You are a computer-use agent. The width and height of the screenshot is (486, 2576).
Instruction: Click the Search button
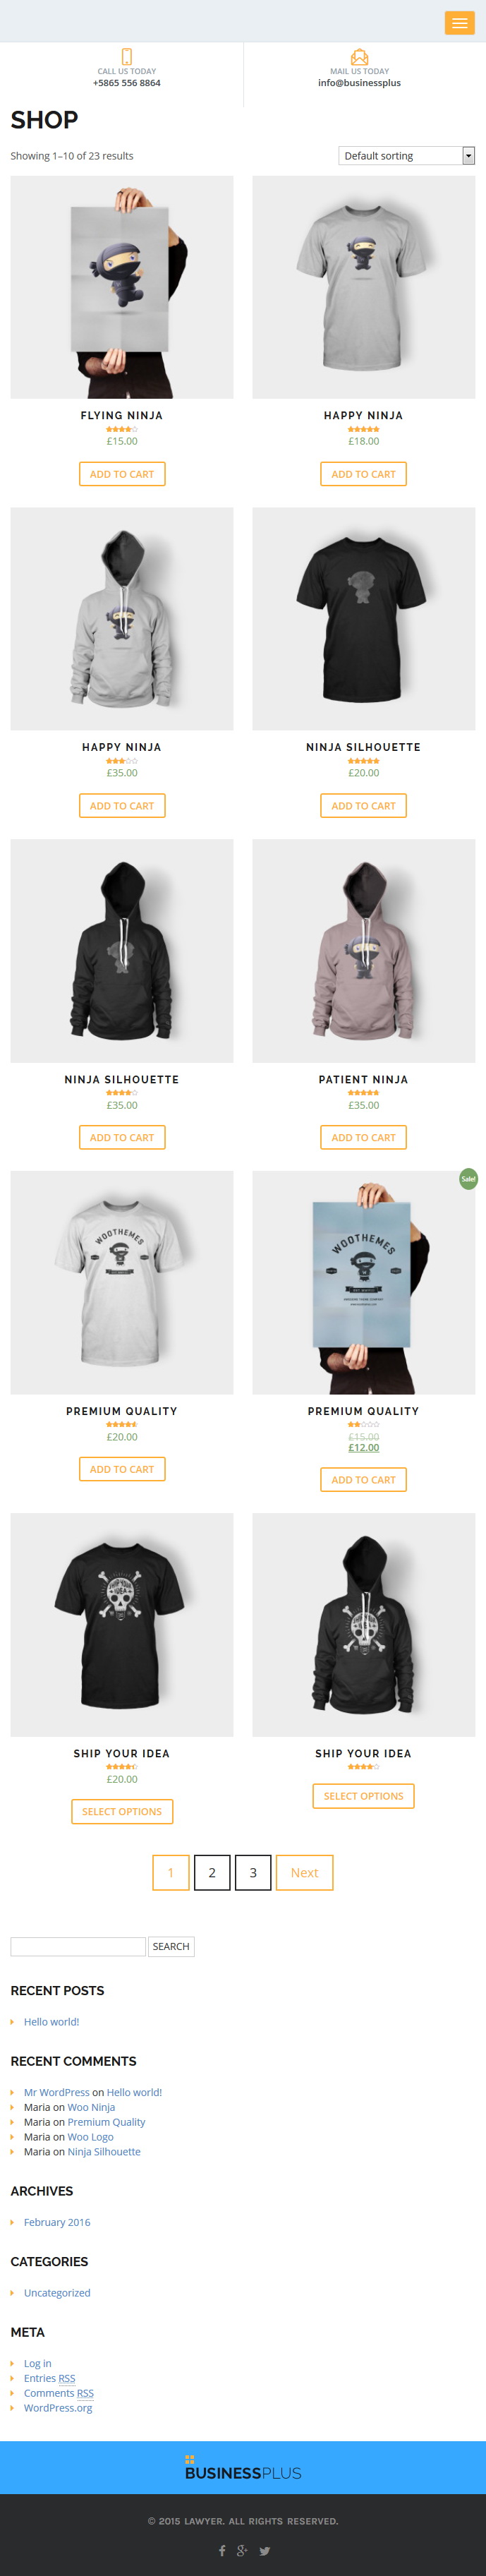(171, 1946)
